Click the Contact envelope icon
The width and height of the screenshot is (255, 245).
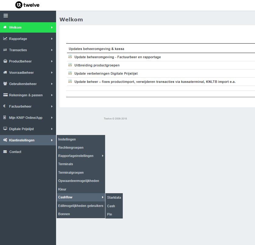[x=5, y=152]
